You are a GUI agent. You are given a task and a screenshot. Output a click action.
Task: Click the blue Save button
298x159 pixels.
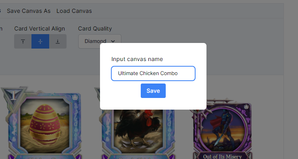click(x=153, y=91)
